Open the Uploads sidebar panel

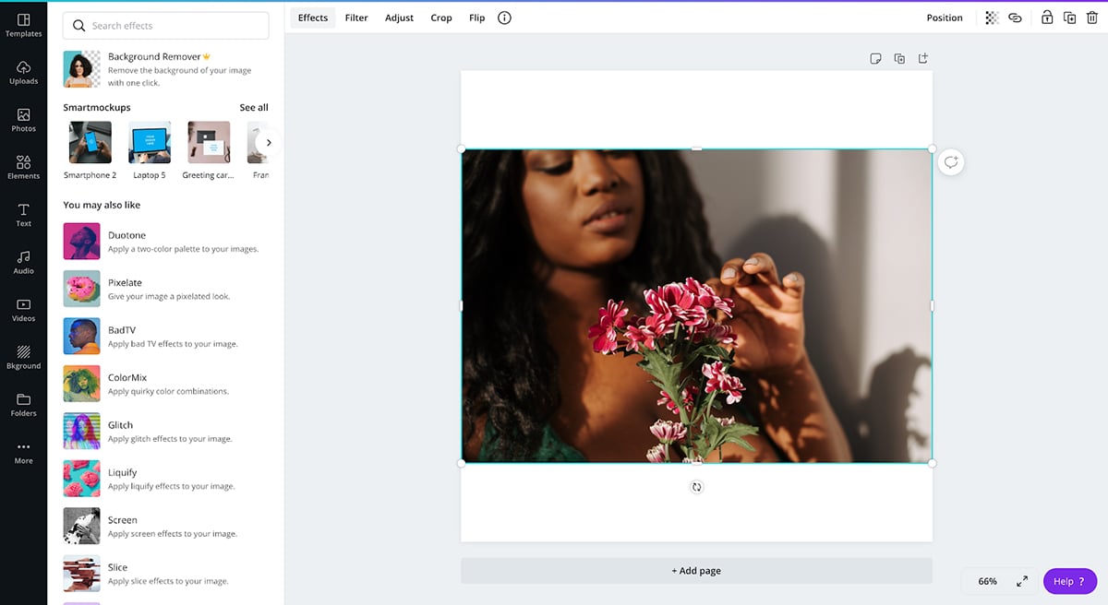pyautogui.click(x=23, y=72)
